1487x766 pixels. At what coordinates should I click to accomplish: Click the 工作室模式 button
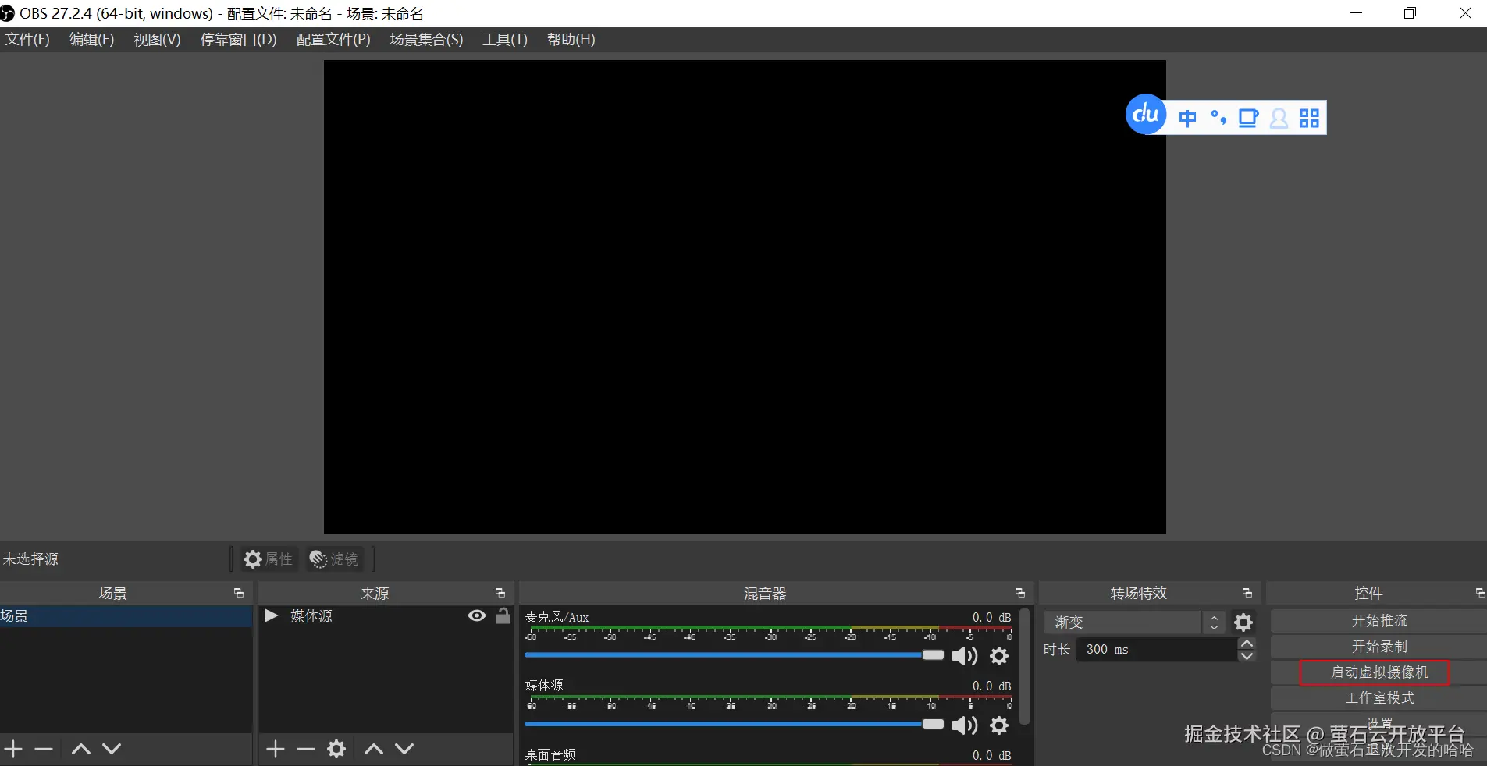1378,698
